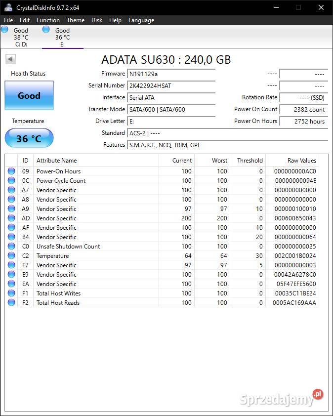Click the Total Host Writes attribute name
This screenshot has width=333, height=416.
[58, 293]
